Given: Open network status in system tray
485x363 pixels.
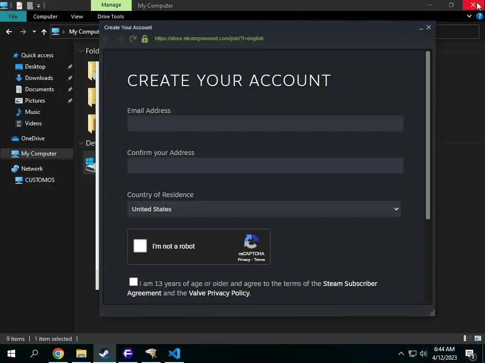Looking at the screenshot, I should click(x=413, y=354).
